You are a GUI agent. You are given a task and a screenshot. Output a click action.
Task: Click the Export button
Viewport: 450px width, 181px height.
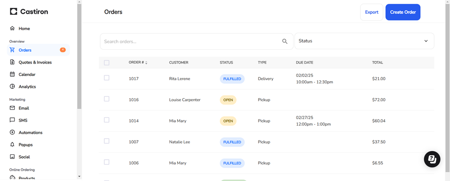pos(372,12)
